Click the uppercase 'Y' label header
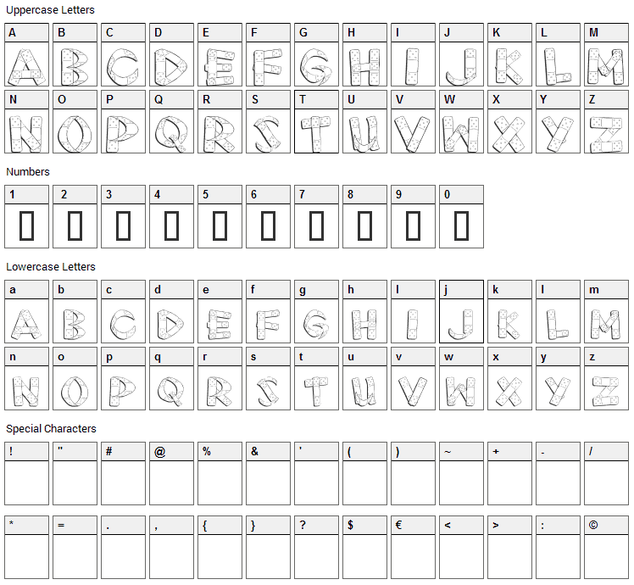634x585 pixels. pyautogui.click(x=558, y=99)
